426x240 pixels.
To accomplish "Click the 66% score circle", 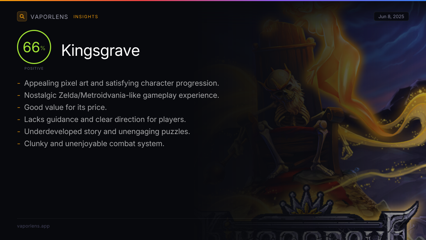I will point(34,47).
